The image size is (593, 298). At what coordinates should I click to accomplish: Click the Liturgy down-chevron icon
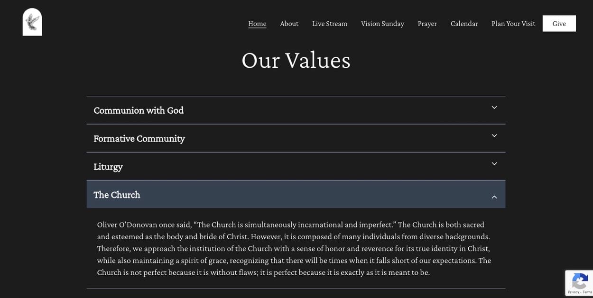pos(494,164)
